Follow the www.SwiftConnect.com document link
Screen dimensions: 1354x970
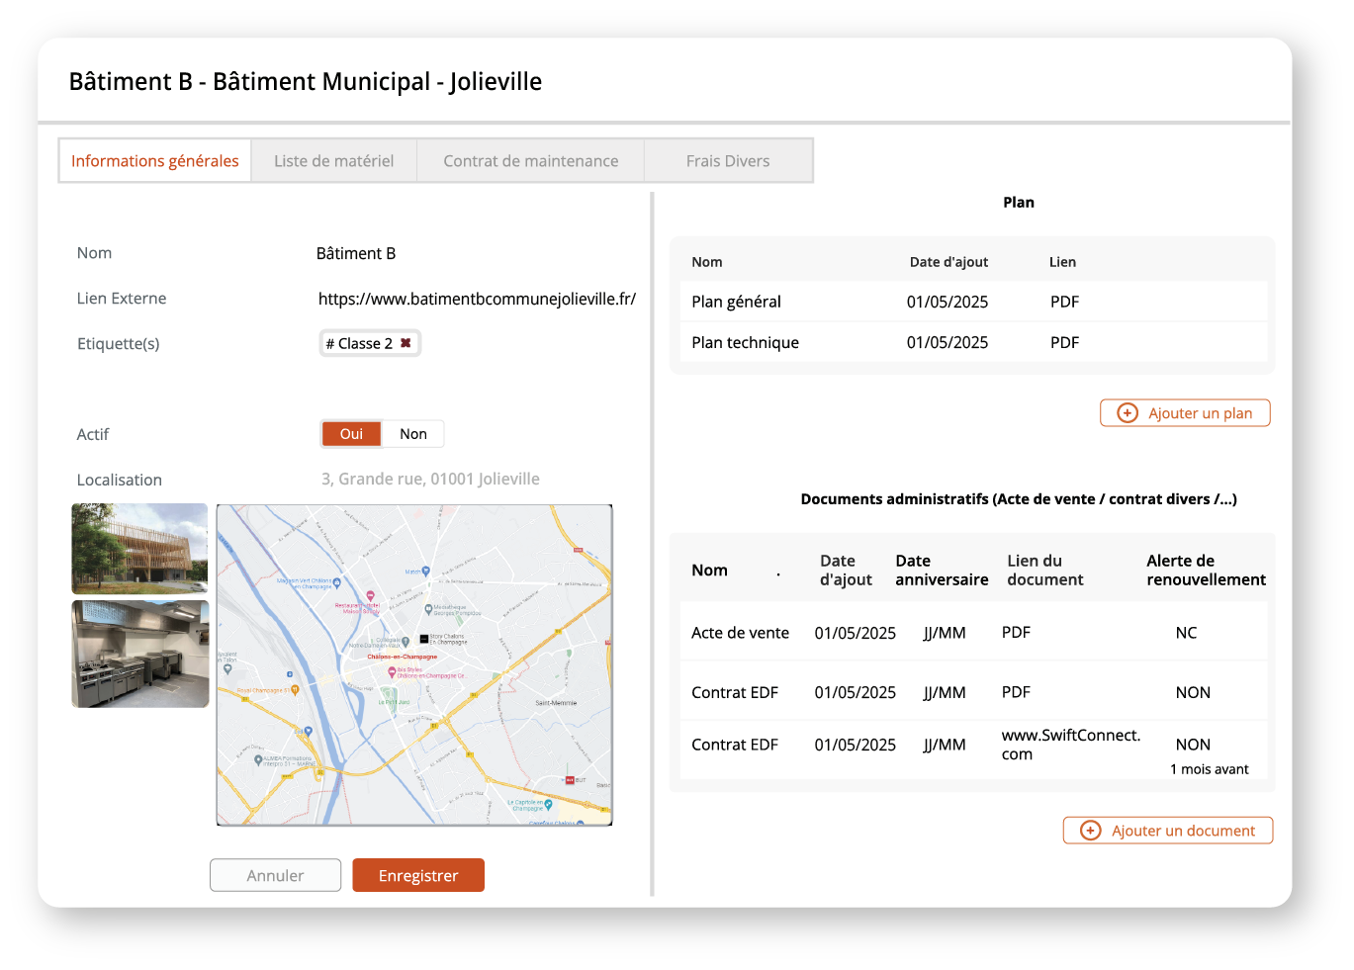(1070, 745)
